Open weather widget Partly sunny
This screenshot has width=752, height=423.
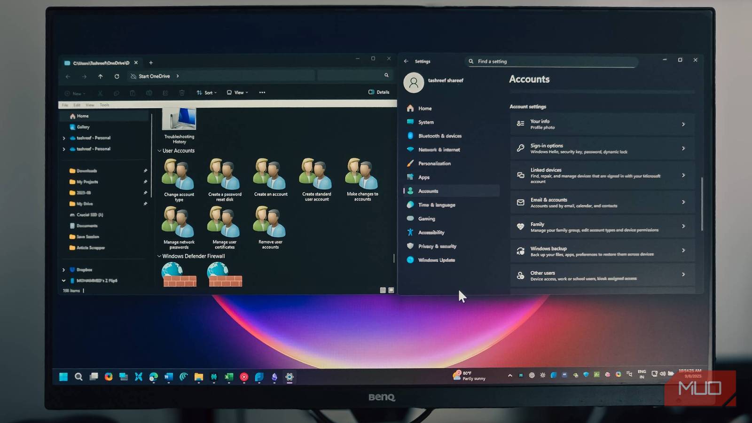469,376
